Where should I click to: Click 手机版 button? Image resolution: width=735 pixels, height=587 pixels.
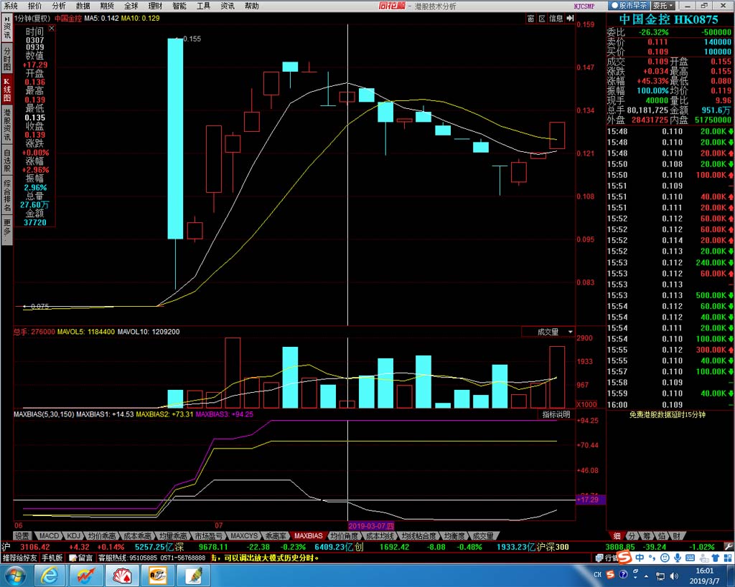pyautogui.click(x=52, y=558)
